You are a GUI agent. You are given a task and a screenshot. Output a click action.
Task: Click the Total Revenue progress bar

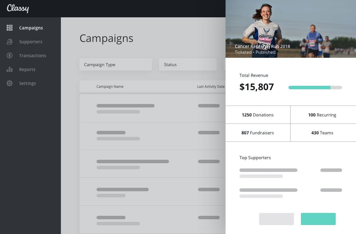coord(315,88)
